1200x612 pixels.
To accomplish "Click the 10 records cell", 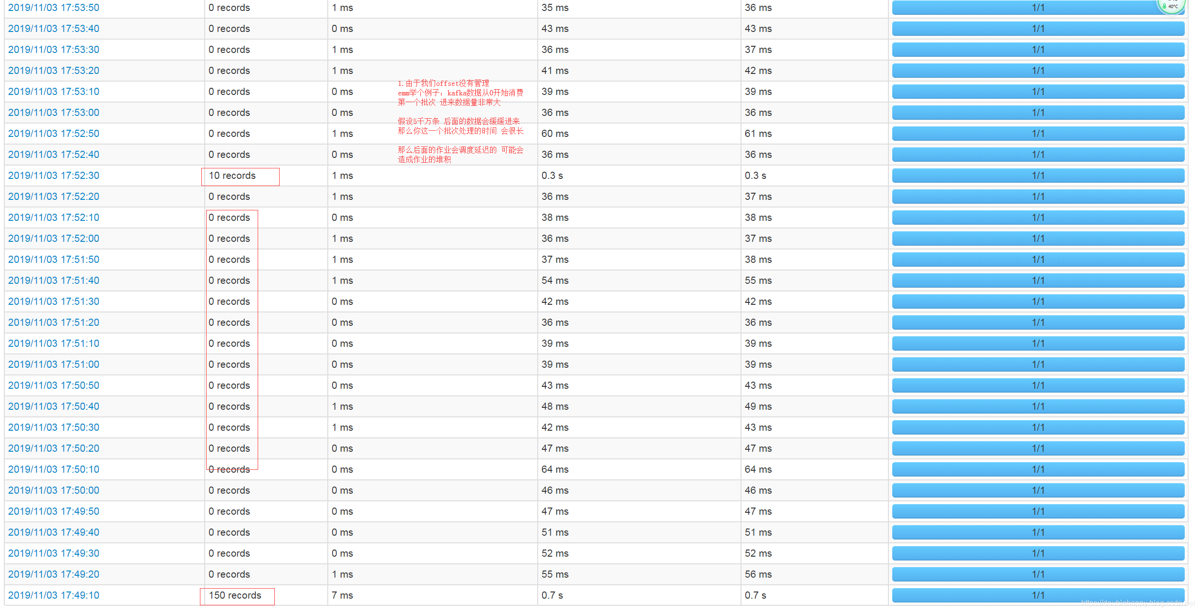I will (x=232, y=176).
